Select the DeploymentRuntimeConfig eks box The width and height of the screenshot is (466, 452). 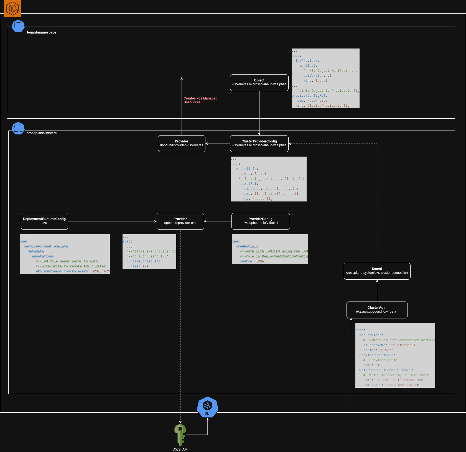[44, 221]
